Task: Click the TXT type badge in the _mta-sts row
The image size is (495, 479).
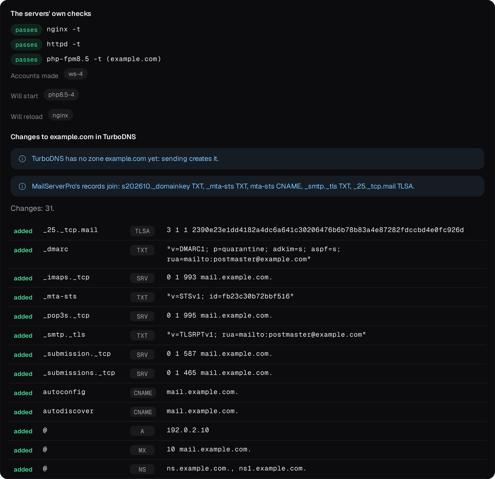Action: click(142, 297)
